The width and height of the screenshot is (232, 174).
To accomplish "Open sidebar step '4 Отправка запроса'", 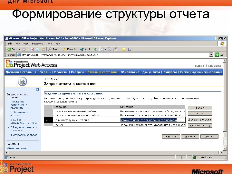I will click(24, 135).
